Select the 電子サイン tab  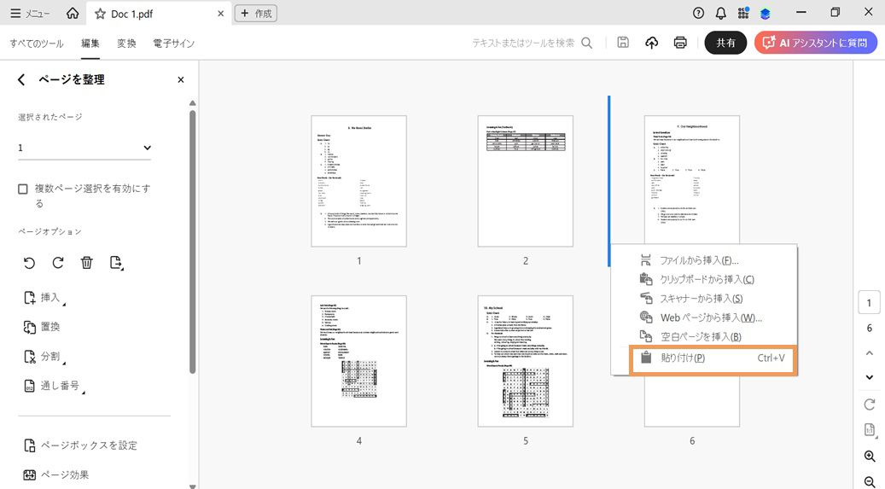(x=174, y=43)
